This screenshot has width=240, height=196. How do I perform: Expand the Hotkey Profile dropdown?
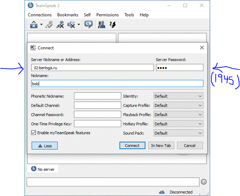178,124
